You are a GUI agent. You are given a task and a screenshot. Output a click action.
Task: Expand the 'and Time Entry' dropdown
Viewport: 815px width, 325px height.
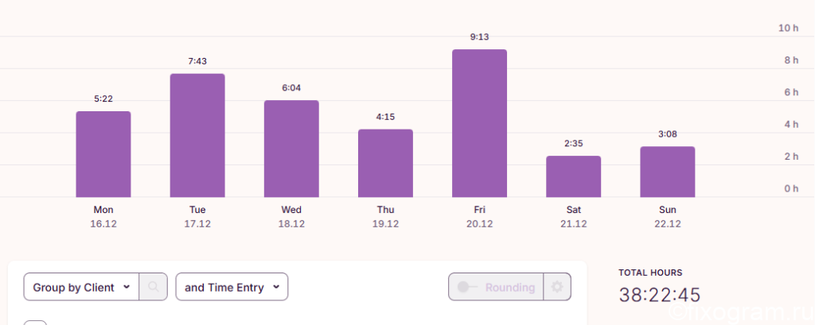[x=232, y=287]
